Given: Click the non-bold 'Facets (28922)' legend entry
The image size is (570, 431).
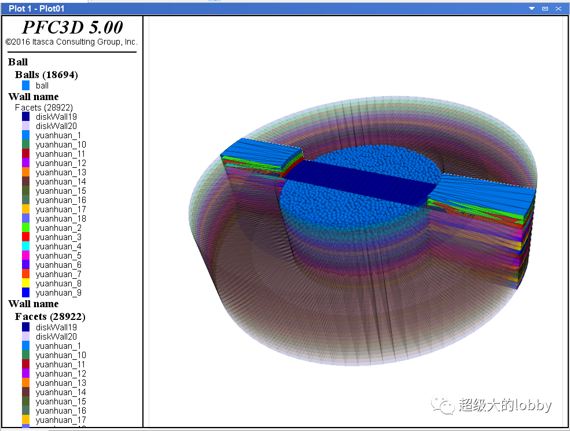Looking at the screenshot, I should pyautogui.click(x=43, y=108).
